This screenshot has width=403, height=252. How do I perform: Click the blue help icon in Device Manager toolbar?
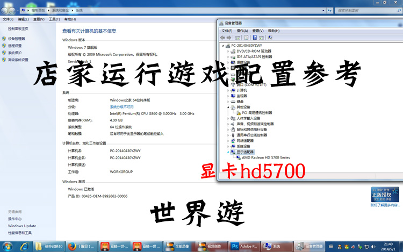(x=255, y=38)
